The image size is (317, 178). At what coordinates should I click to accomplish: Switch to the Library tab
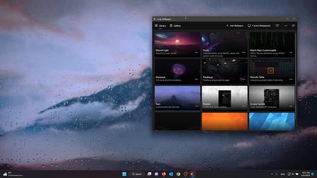[x=160, y=26]
